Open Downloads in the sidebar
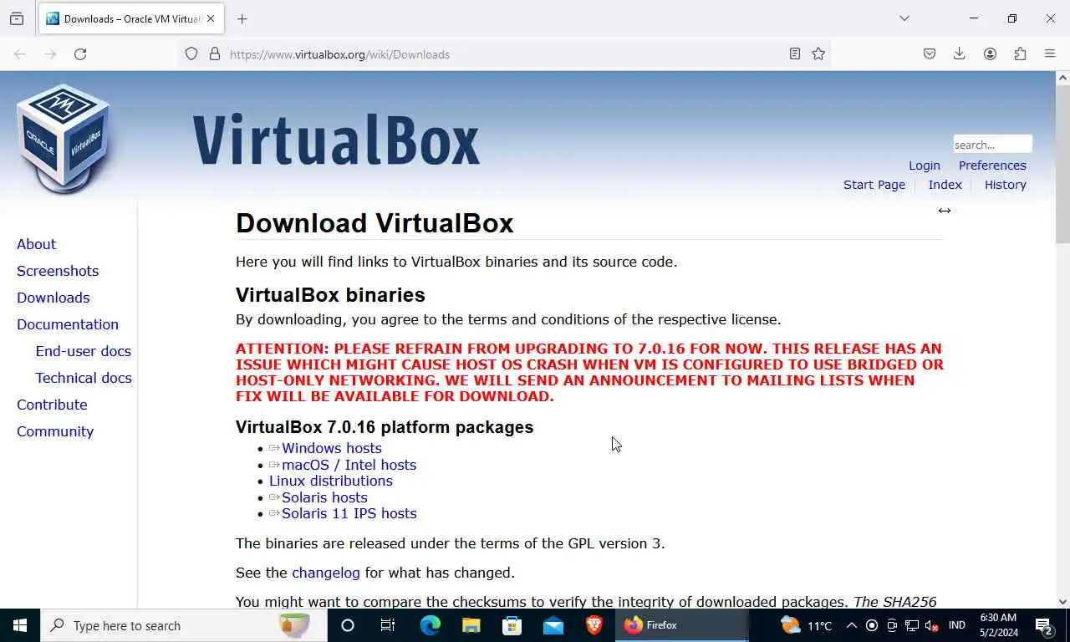Image resolution: width=1070 pixels, height=642 pixels. [53, 298]
